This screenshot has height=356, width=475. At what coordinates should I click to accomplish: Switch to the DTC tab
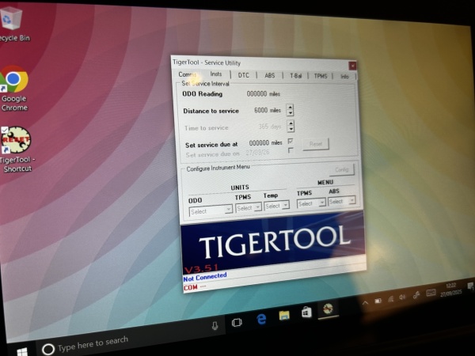pyautogui.click(x=244, y=75)
